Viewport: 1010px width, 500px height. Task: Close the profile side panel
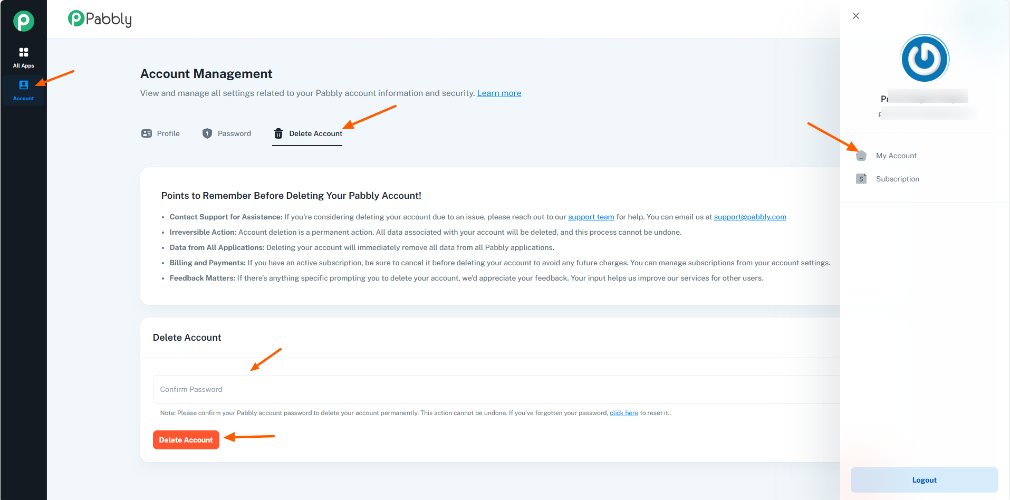tap(856, 16)
